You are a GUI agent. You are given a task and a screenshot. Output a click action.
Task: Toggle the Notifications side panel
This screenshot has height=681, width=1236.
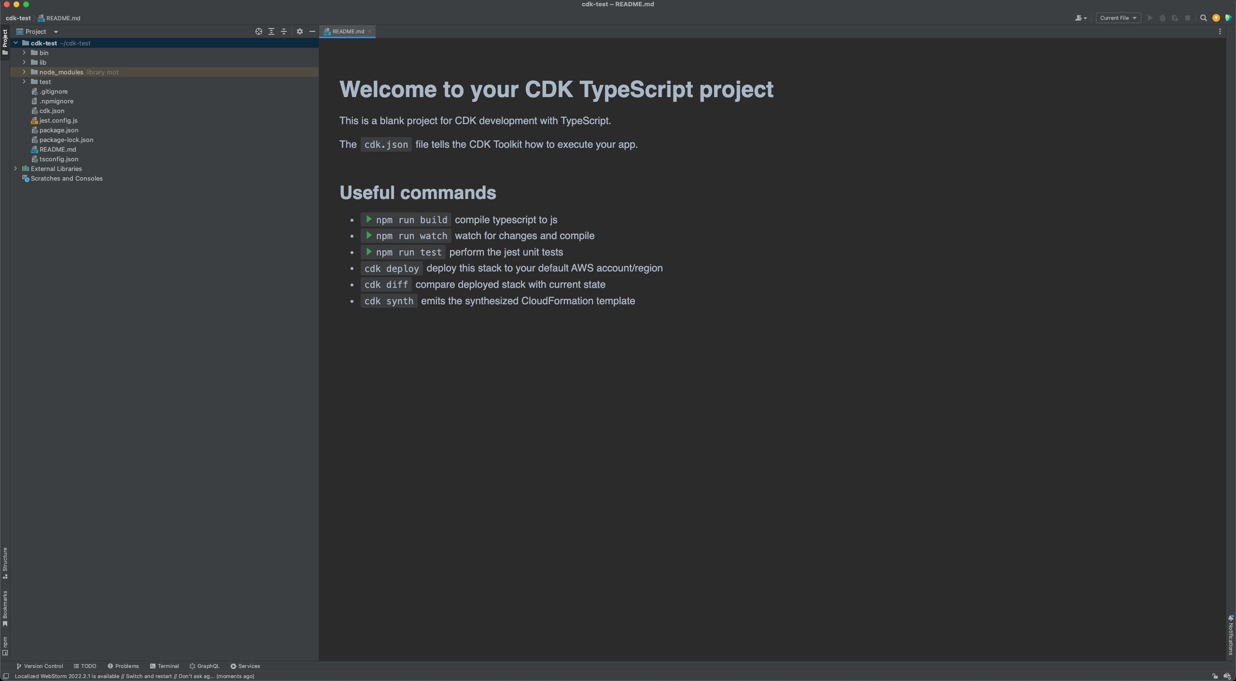[1231, 635]
